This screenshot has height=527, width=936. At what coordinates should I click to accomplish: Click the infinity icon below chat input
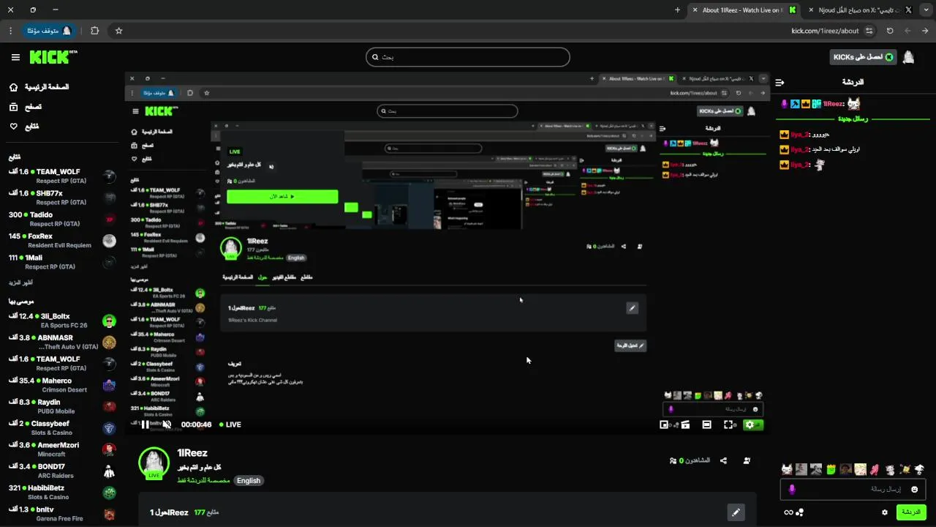(x=788, y=512)
